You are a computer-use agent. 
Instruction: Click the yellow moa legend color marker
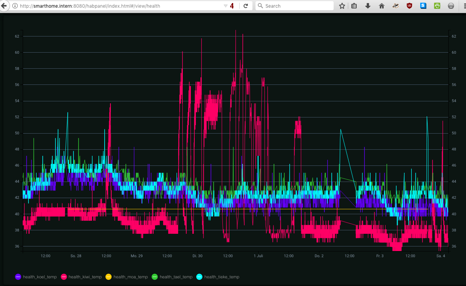(x=109, y=277)
